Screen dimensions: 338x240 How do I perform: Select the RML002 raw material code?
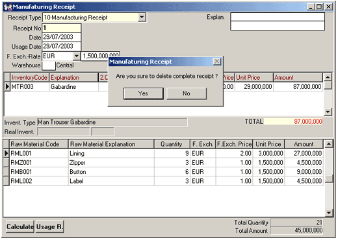coord(39,181)
